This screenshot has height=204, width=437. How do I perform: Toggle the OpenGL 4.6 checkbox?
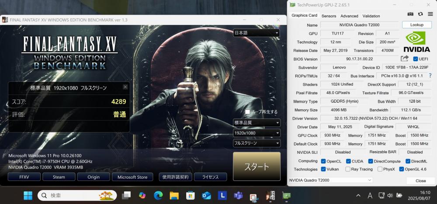click(x=402, y=169)
